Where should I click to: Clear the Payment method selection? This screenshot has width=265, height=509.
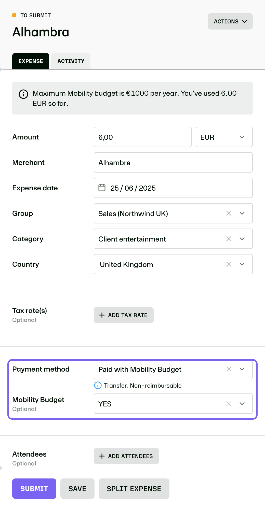(x=229, y=369)
